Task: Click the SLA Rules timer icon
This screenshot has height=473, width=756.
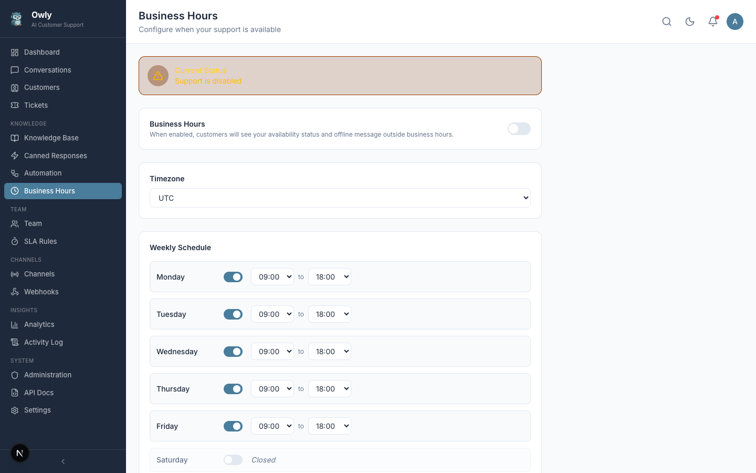Action: [15, 241]
